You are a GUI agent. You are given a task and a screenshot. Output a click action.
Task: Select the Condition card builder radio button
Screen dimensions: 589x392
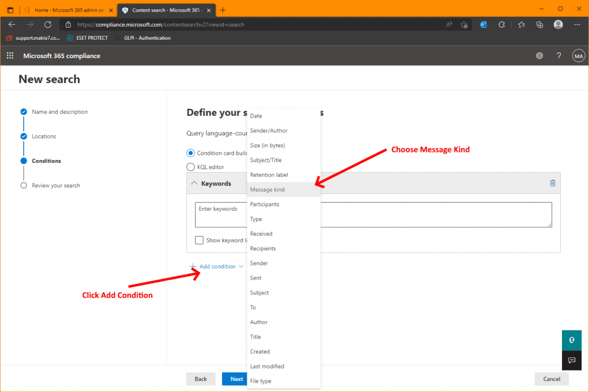coord(190,153)
